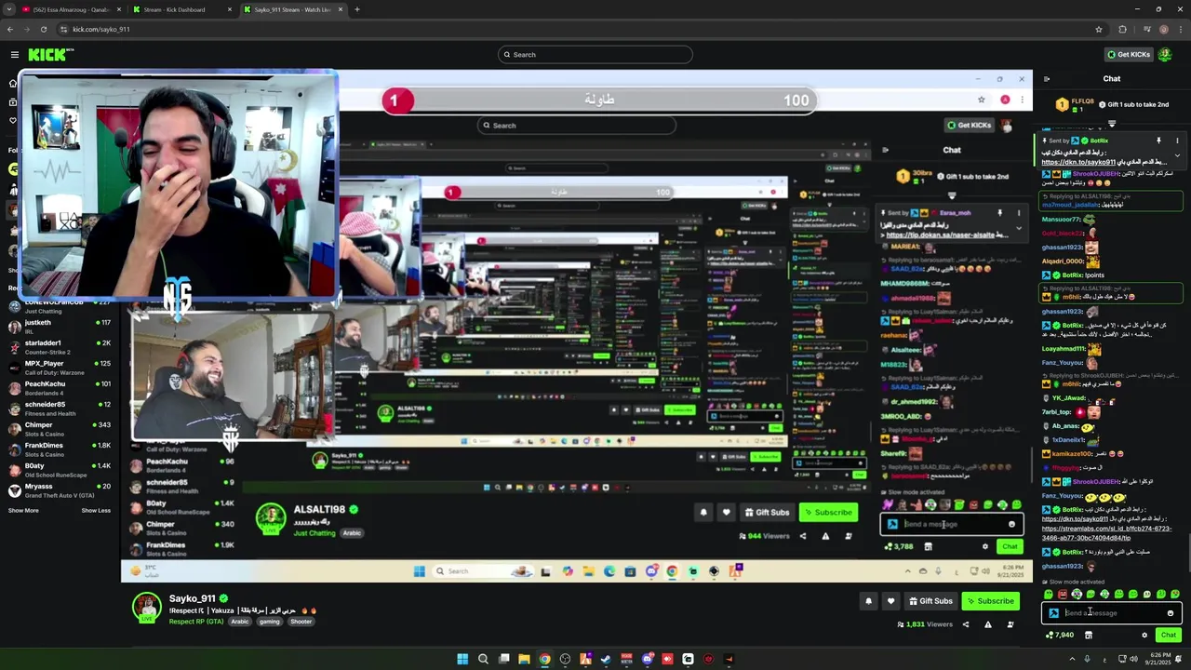The image size is (1191, 670).
Task: Open the Myrasss channel in the sidebar
Action: tap(60, 490)
